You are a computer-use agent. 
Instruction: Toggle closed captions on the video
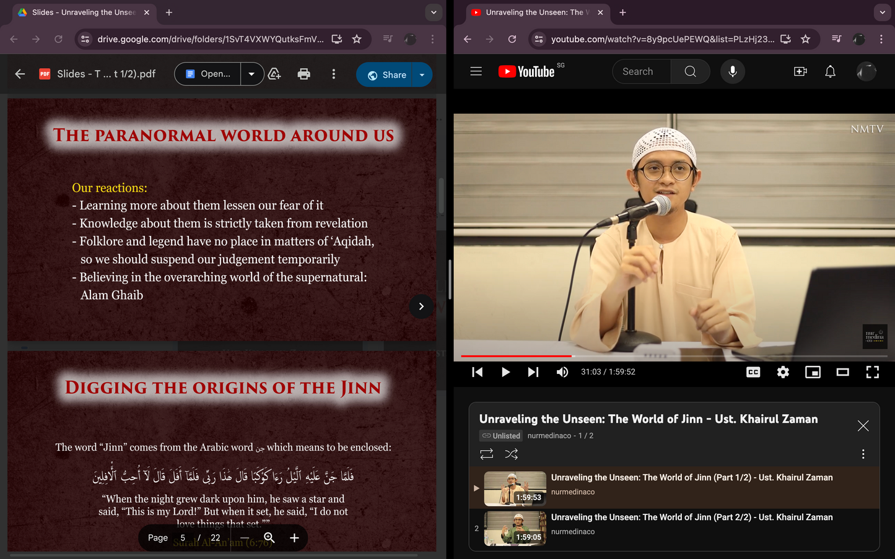coord(753,372)
